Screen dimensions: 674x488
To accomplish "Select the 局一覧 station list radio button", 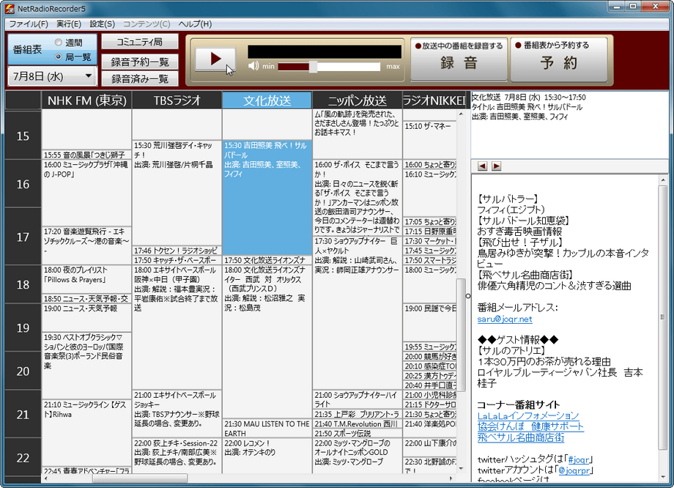I will coord(59,56).
